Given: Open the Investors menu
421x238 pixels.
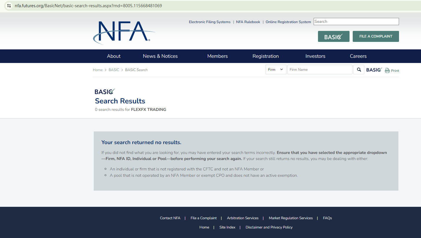Looking at the screenshot, I should (x=315, y=56).
